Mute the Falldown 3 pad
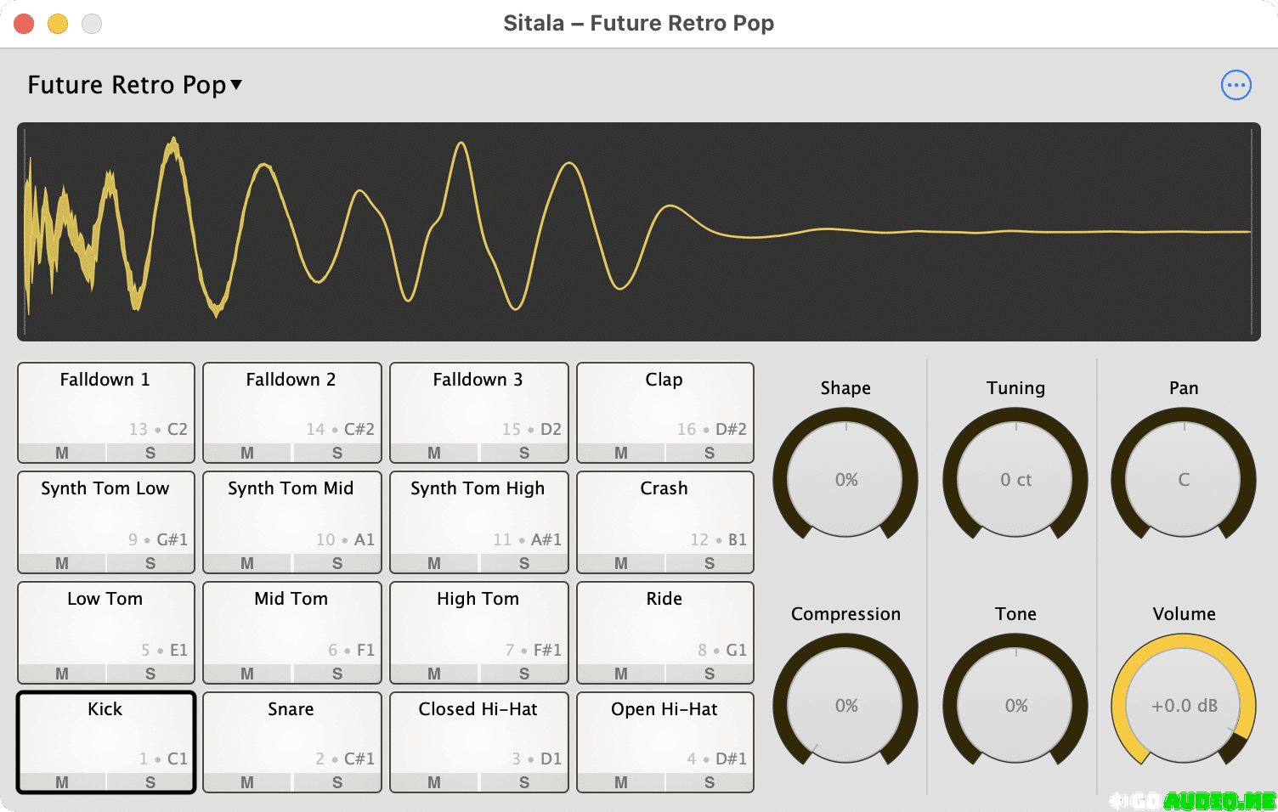This screenshot has width=1278, height=812. click(x=434, y=453)
